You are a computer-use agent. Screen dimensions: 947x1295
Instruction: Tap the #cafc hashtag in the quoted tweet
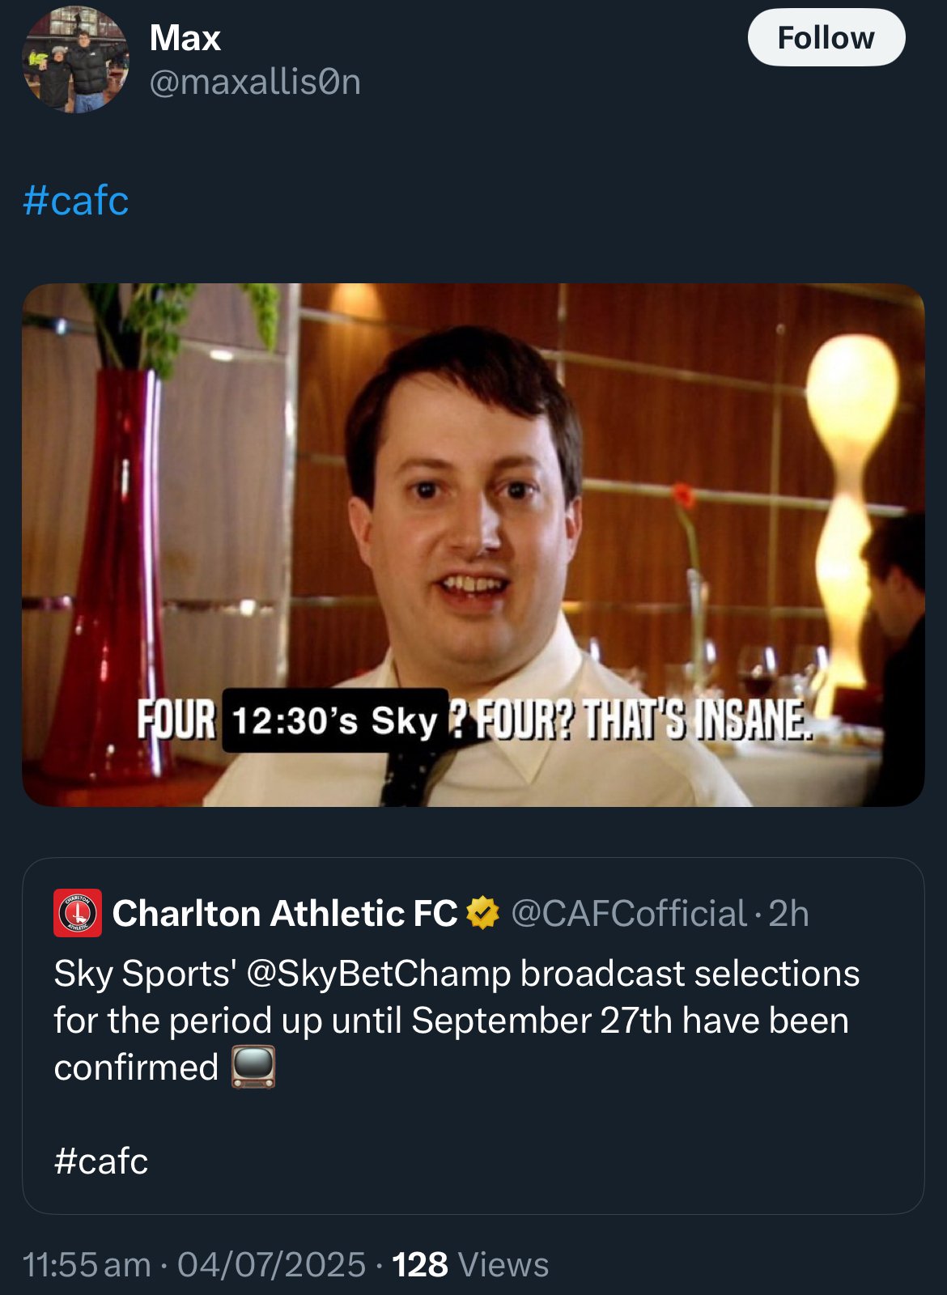point(101,1161)
